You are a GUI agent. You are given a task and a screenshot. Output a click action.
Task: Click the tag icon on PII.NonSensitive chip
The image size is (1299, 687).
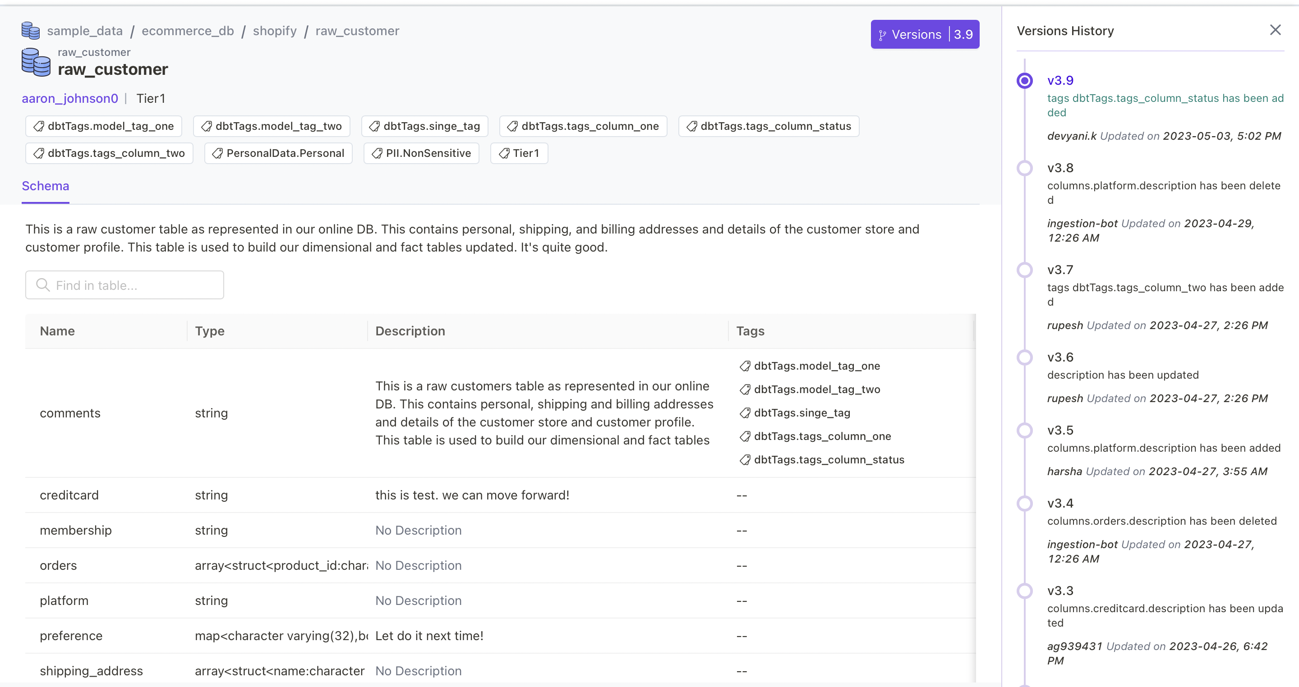click(x=376, y=153)
